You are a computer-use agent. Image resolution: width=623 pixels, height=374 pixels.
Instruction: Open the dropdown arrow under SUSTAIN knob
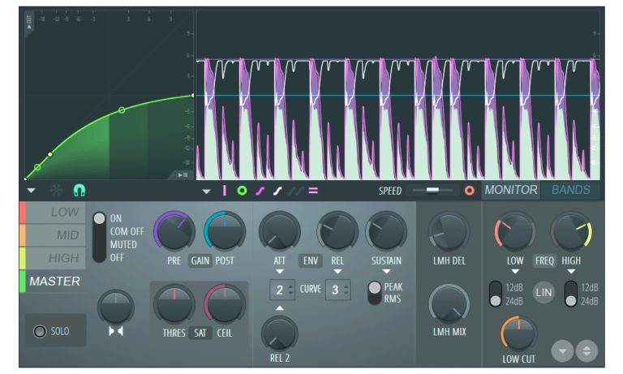pyautogui.click(x=386, y=272)
